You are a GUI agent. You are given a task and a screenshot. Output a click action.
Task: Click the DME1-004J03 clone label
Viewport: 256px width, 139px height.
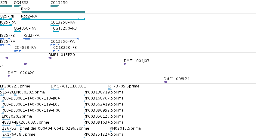pos(136,61)
